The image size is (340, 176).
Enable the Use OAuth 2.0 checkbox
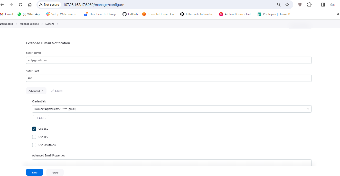(34, 145)
